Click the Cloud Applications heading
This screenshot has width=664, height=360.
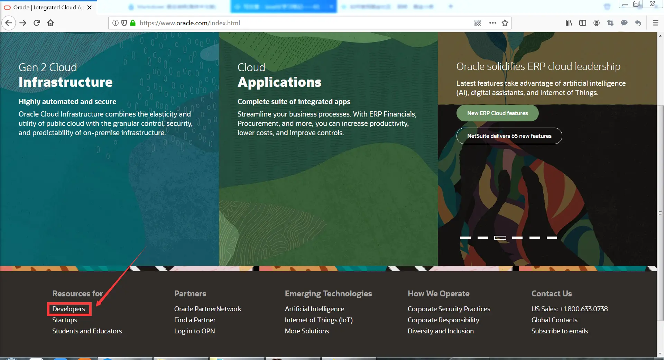pos(279,75)
